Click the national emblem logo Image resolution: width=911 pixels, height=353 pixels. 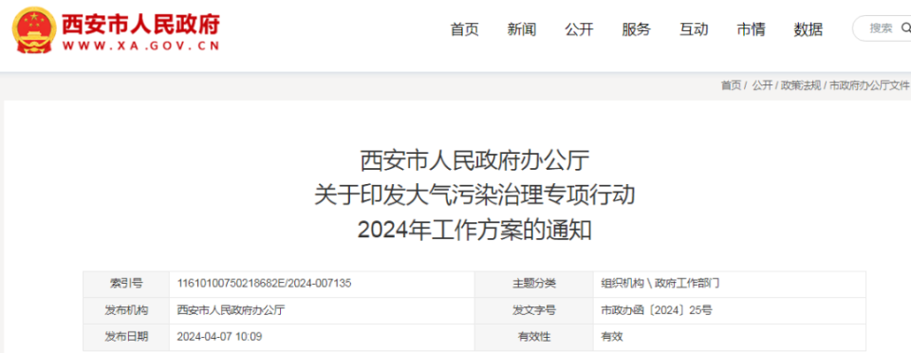tap(34, 30)
